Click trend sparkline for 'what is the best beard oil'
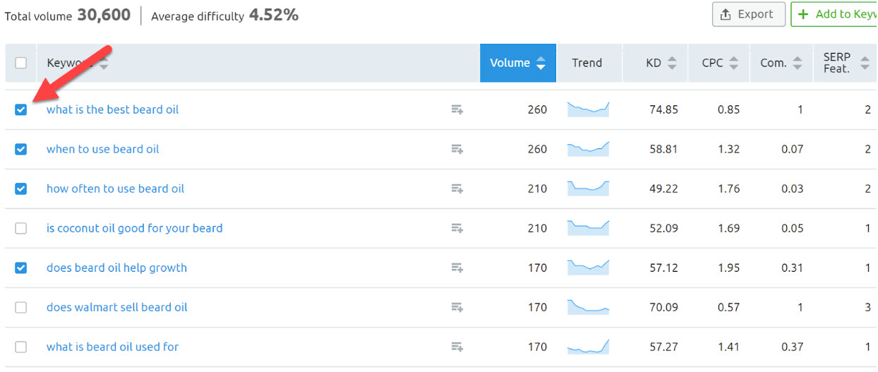This screenshot has height=372, width=878. (588, 109)
